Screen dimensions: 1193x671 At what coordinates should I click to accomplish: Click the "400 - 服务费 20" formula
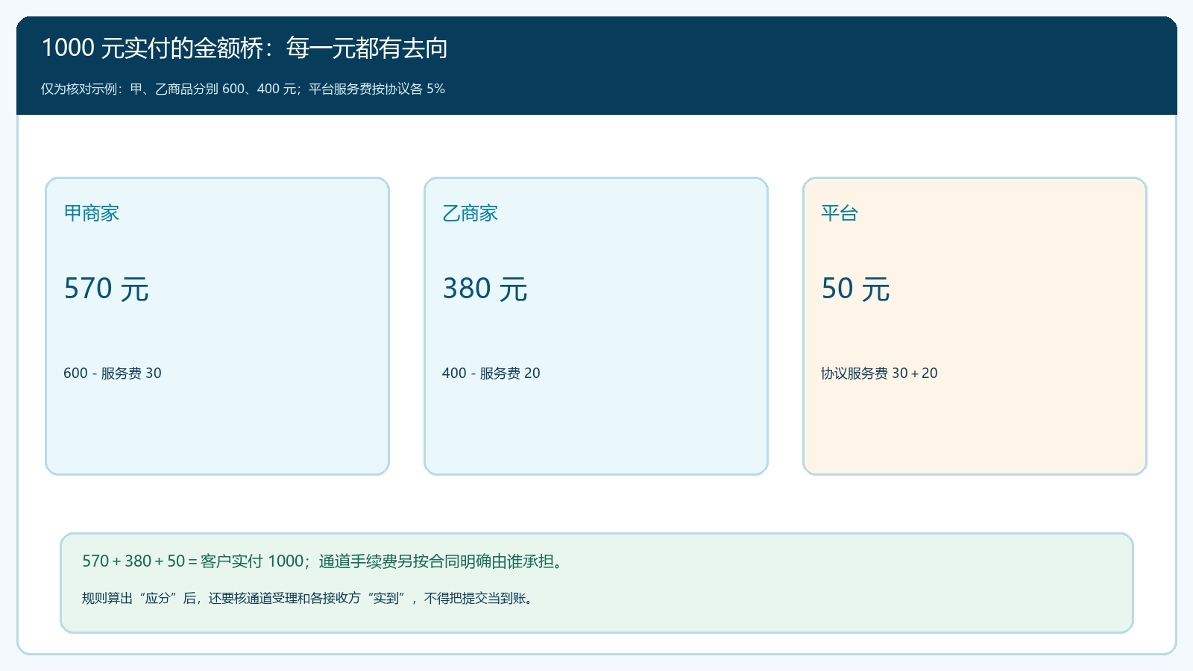tap(491, 373)
